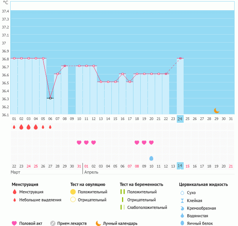Click the pink heart under cycle day 10

79,142
